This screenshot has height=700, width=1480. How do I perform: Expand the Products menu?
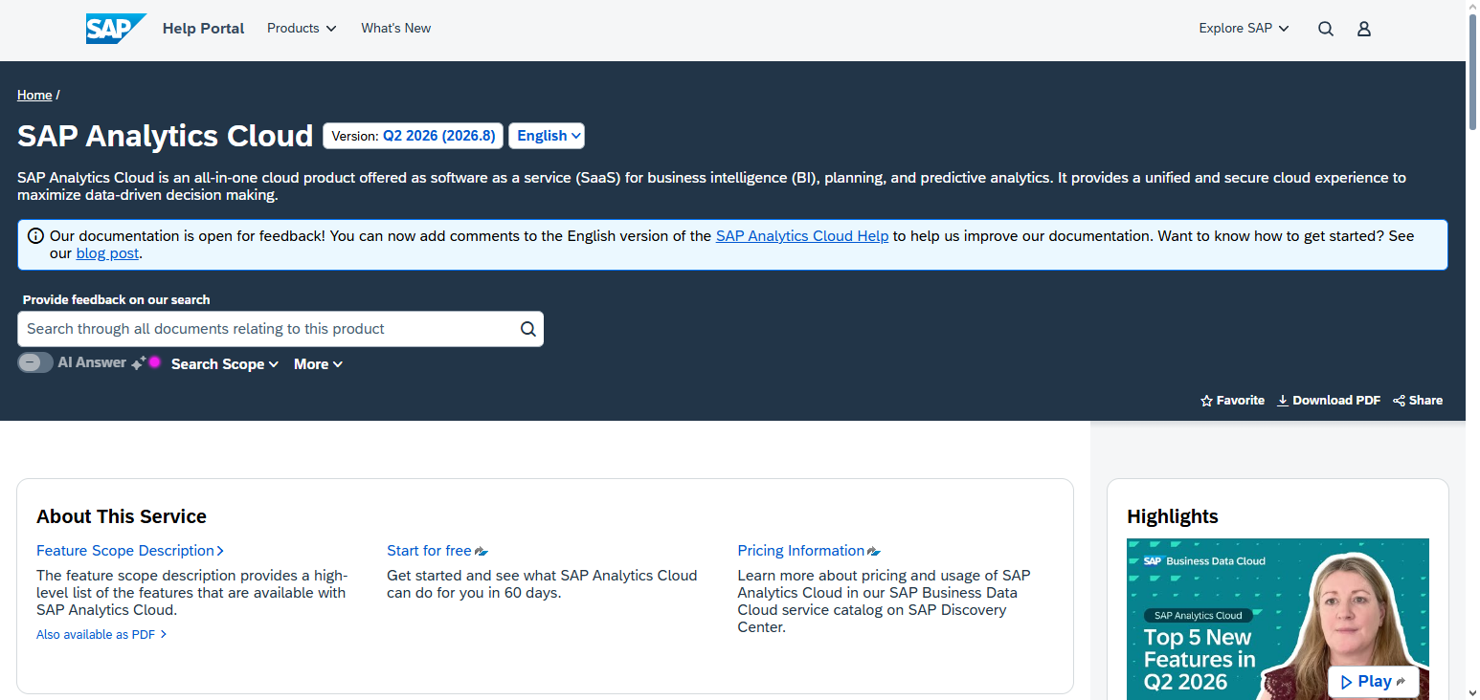pyautogui.click(x=302, y=29)
